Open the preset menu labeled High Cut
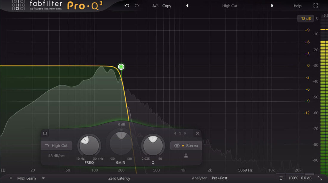This screenshot has height=183, width=328. (230, 6)
